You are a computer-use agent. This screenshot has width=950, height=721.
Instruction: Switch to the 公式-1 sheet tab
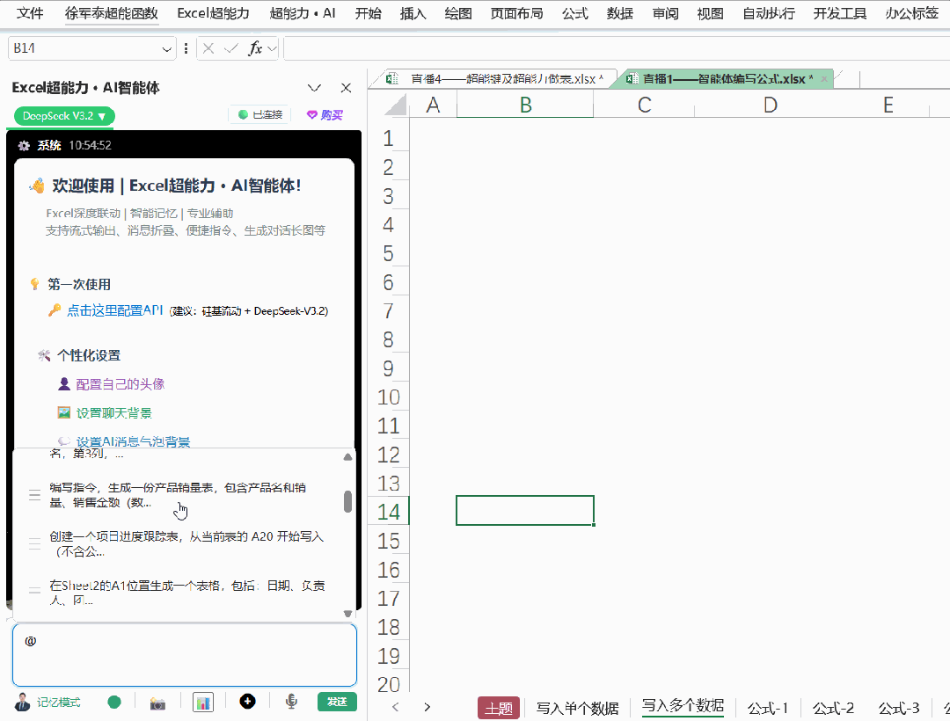768,708
